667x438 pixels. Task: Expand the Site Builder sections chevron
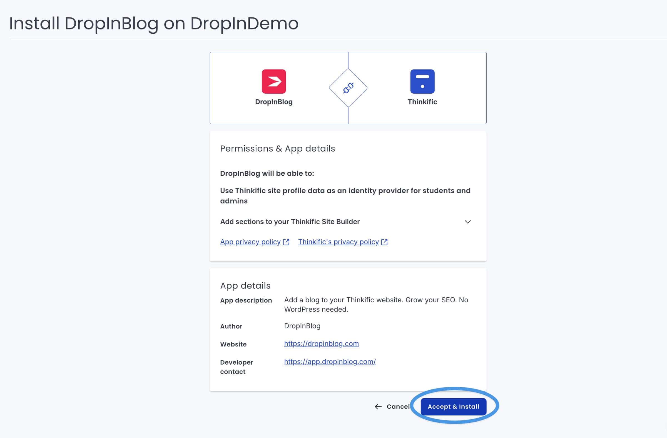tap(468, 222)
